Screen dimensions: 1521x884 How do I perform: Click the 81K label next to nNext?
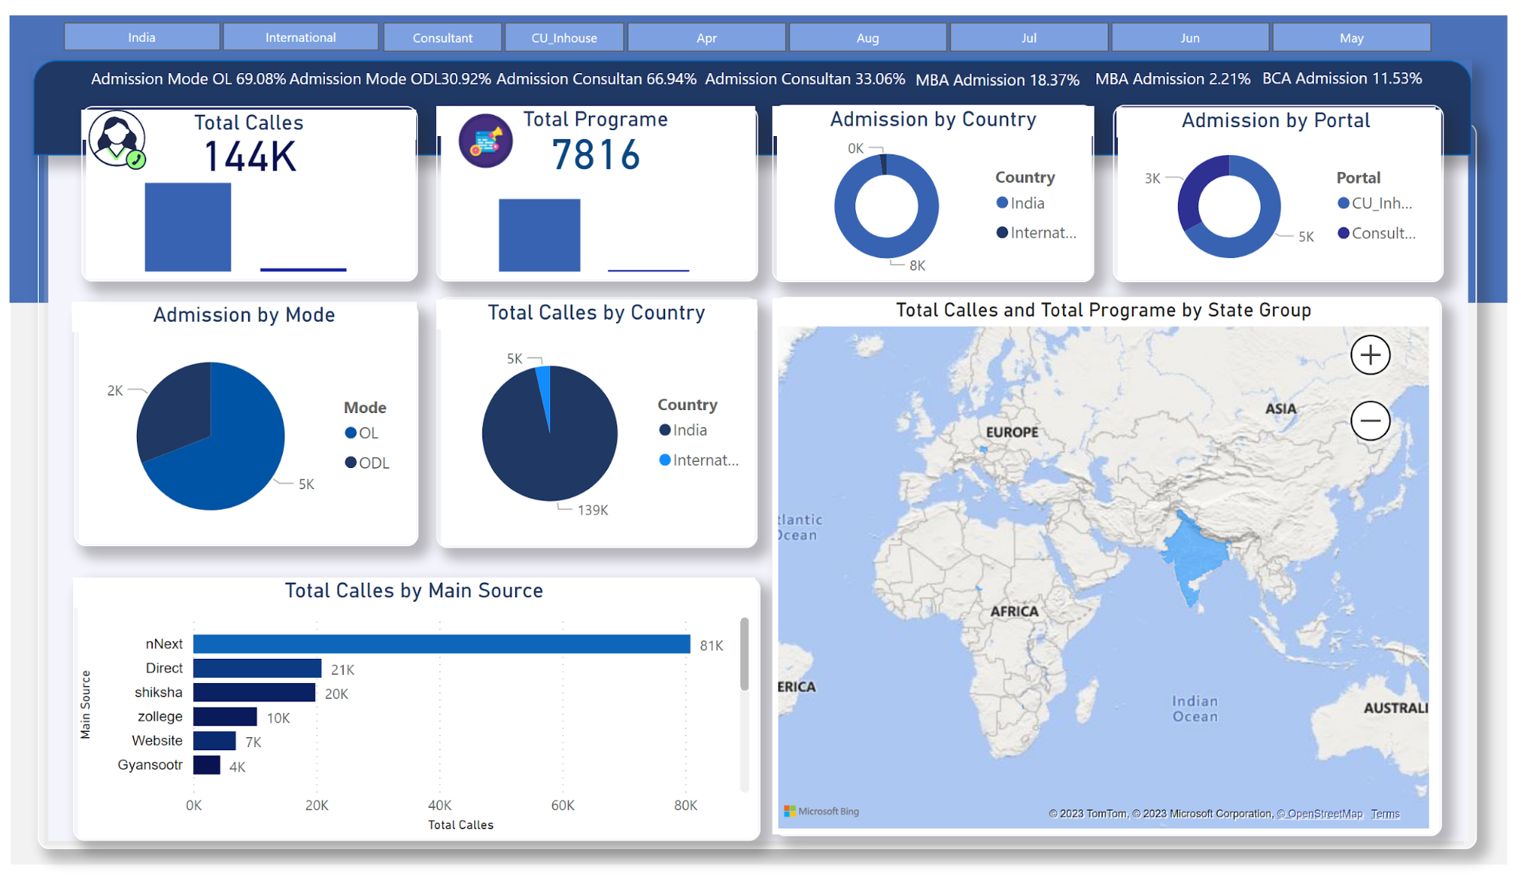[711, 645]
